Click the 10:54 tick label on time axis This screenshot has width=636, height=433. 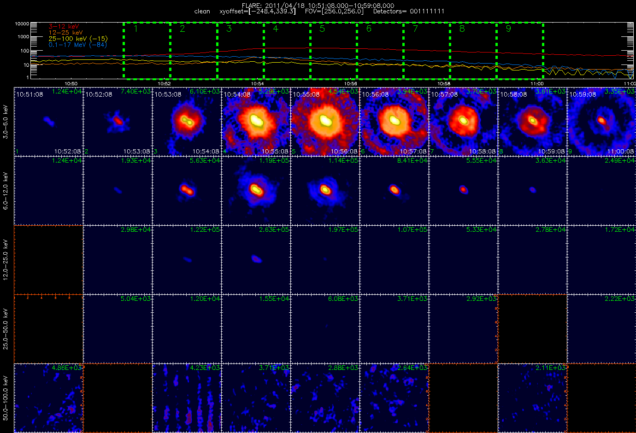click(x=258, y=83)
